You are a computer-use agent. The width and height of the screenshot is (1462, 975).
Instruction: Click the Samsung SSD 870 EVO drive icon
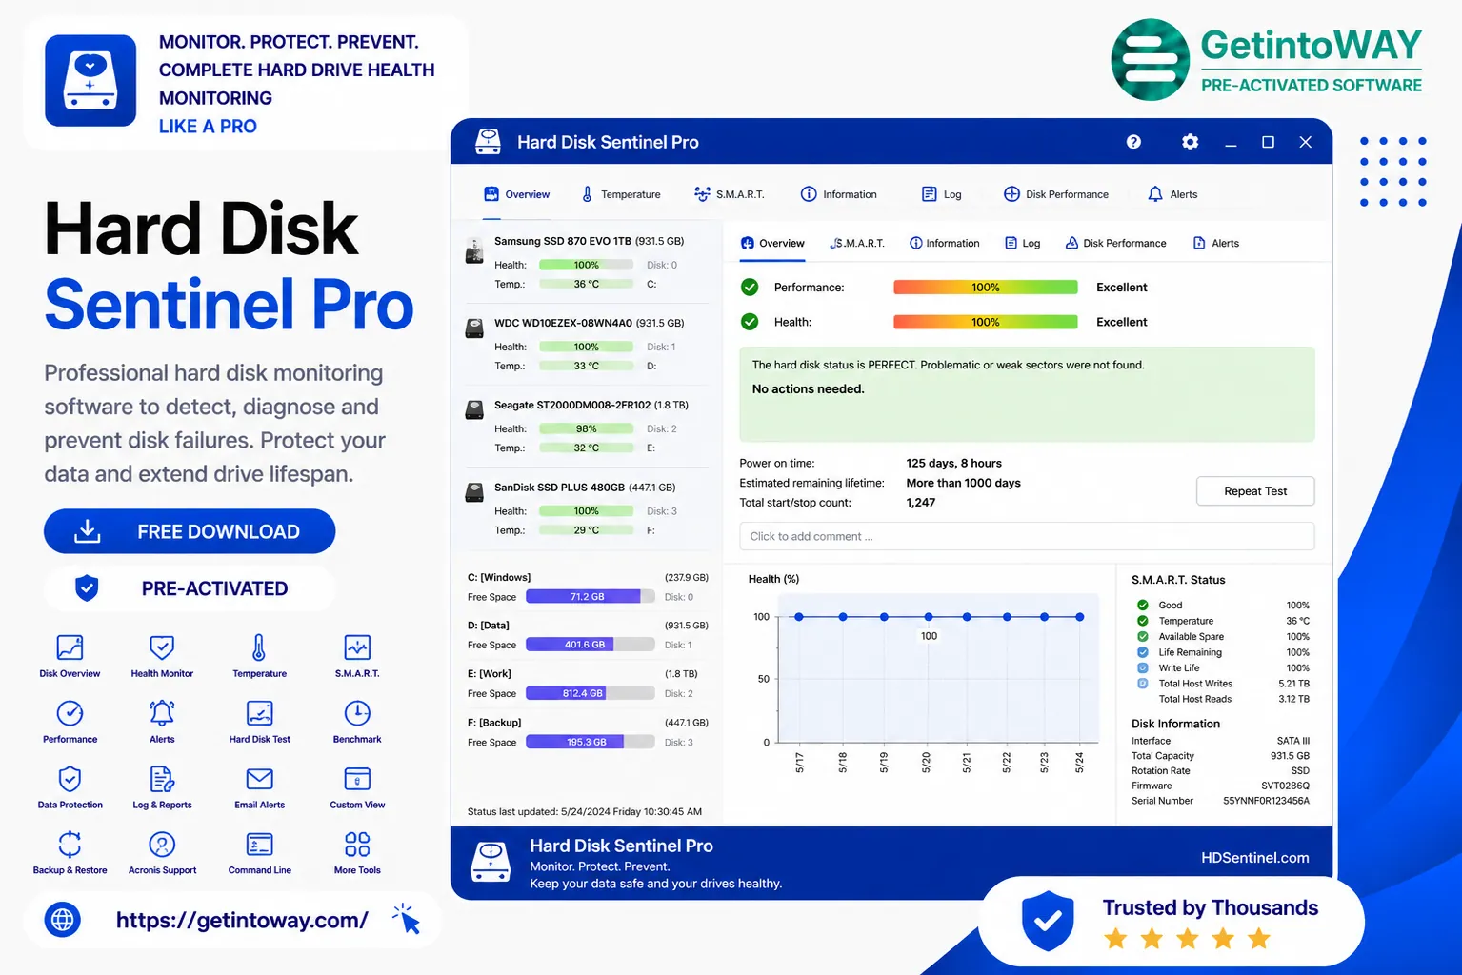click(473, 251)
